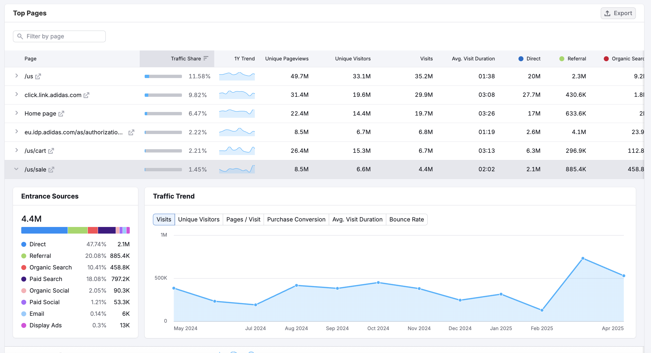Click the Export button

point(618,13)
